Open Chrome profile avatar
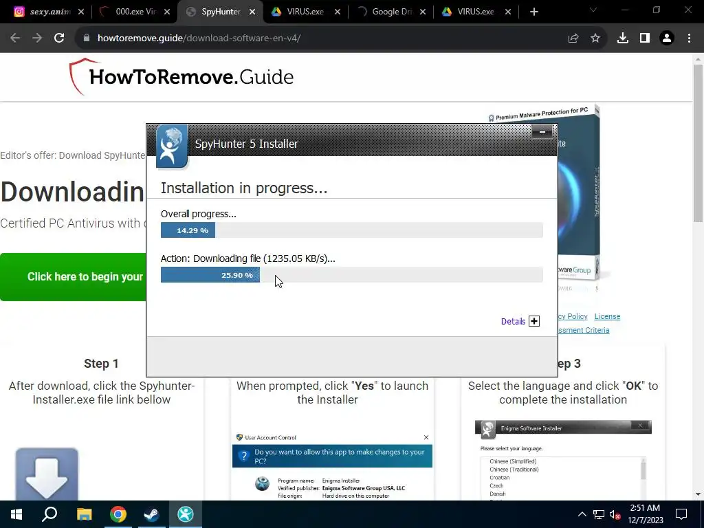 coord(667,38)
